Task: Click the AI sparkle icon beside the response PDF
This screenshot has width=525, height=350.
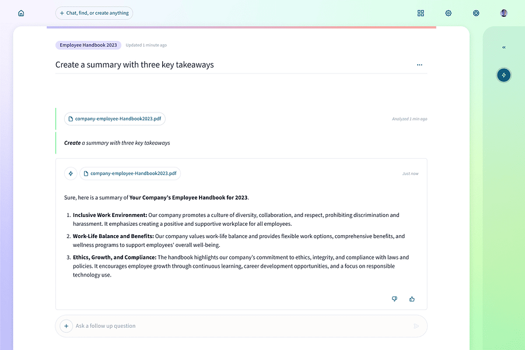Action: [70, 173]
